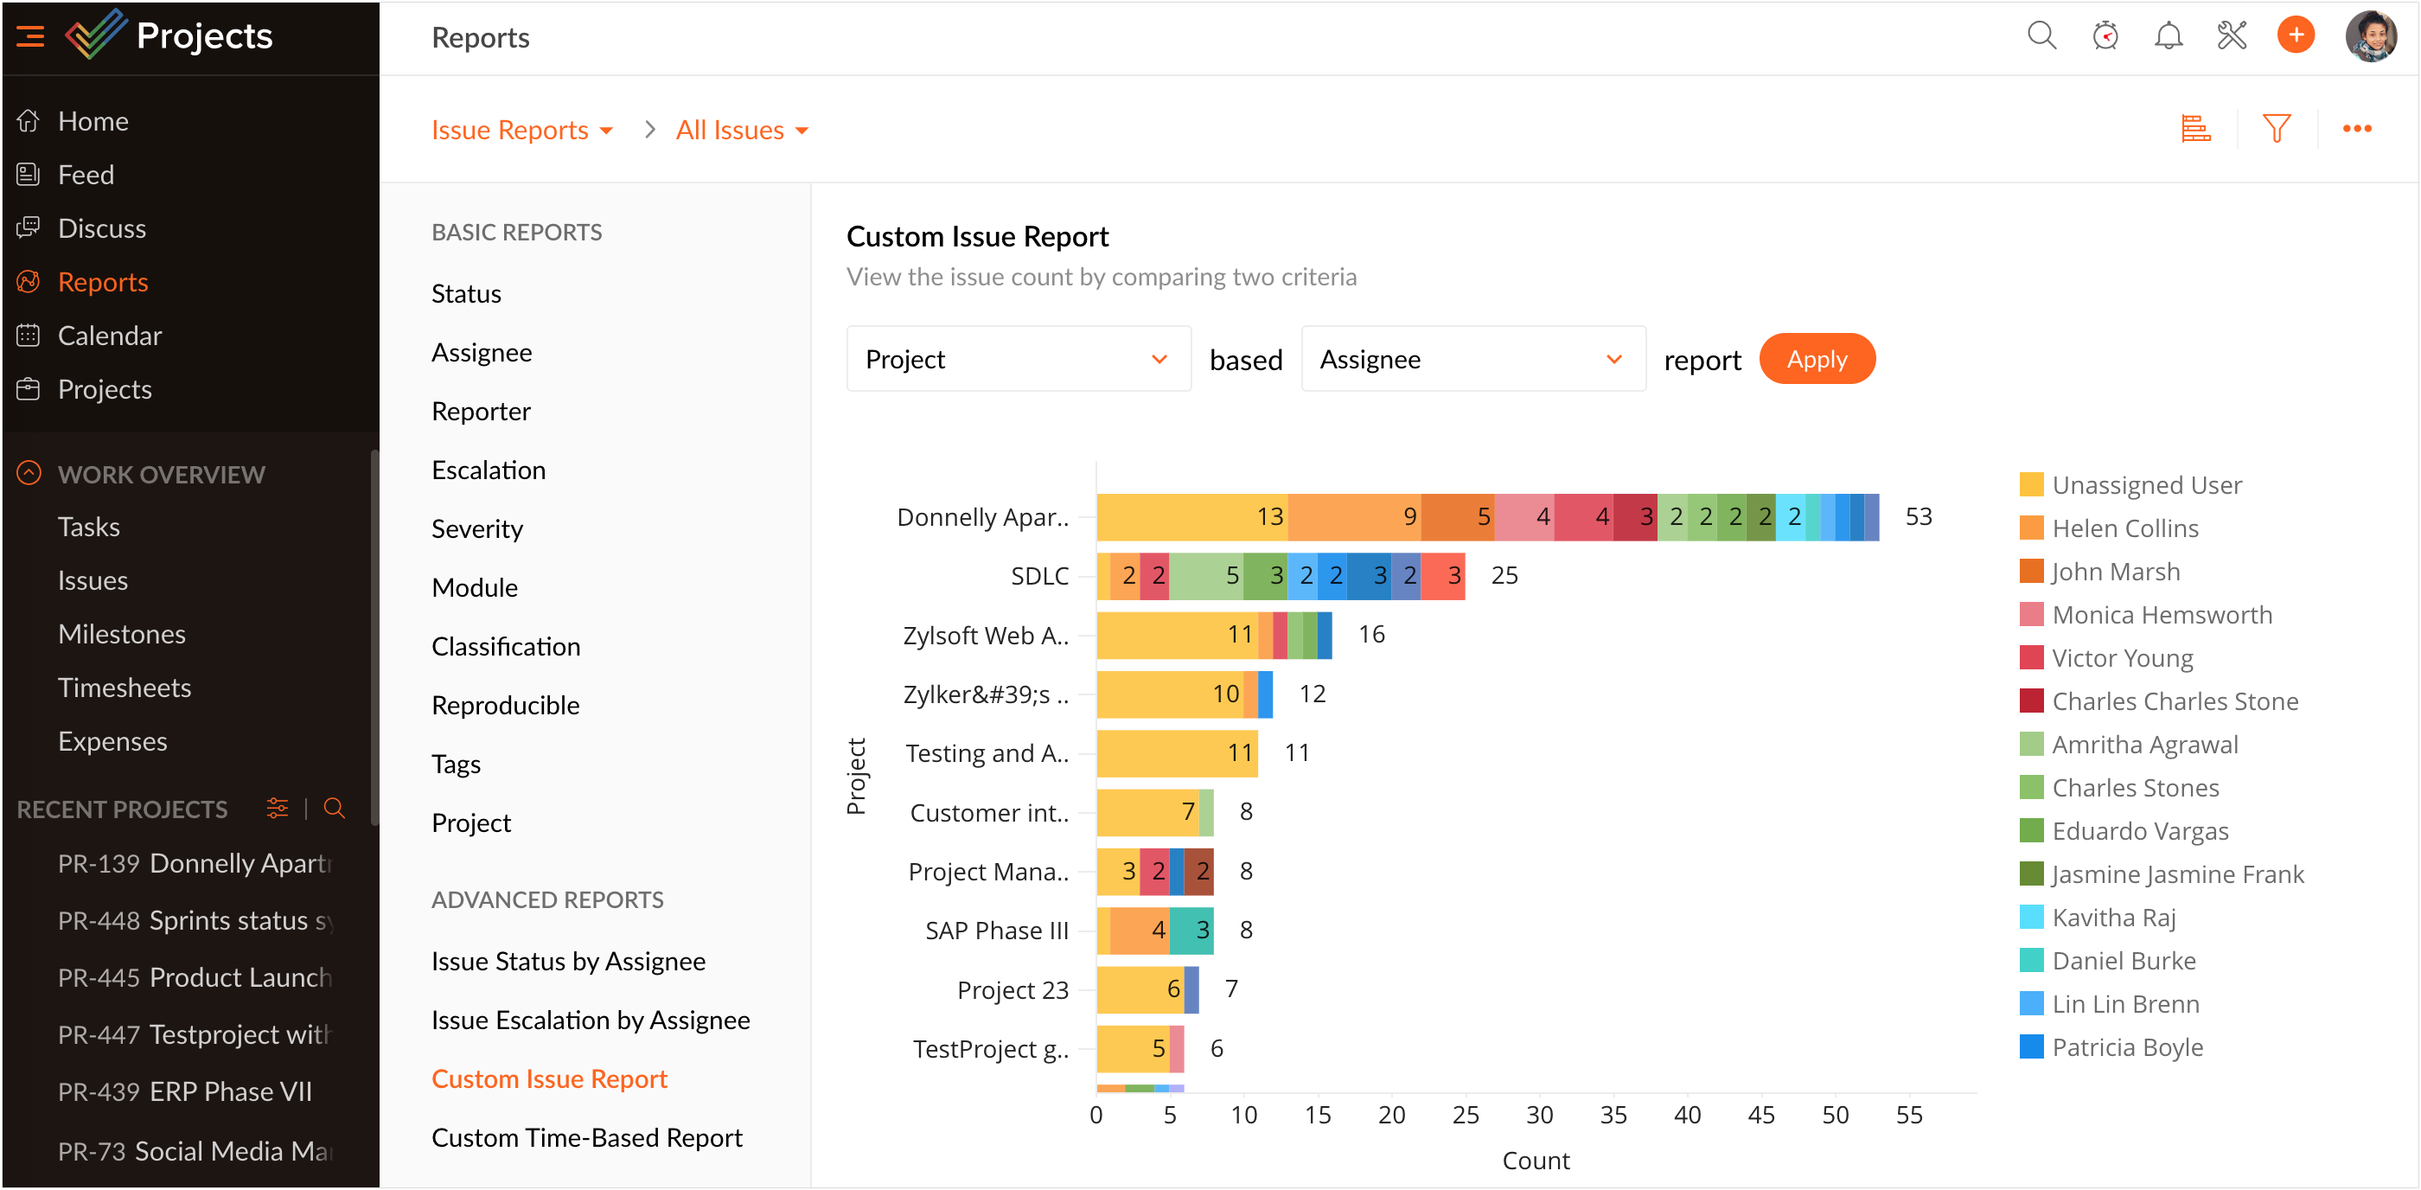Open the timer stopwatch icon
Screen dimensions: 2421x1190
click(2105, 36)
